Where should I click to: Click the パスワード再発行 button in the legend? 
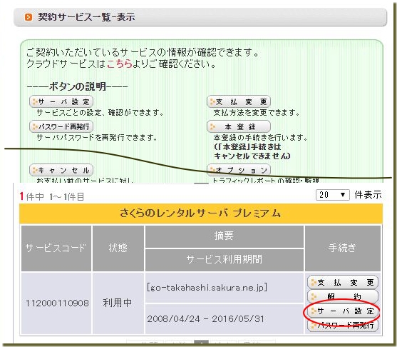[61, 126]
